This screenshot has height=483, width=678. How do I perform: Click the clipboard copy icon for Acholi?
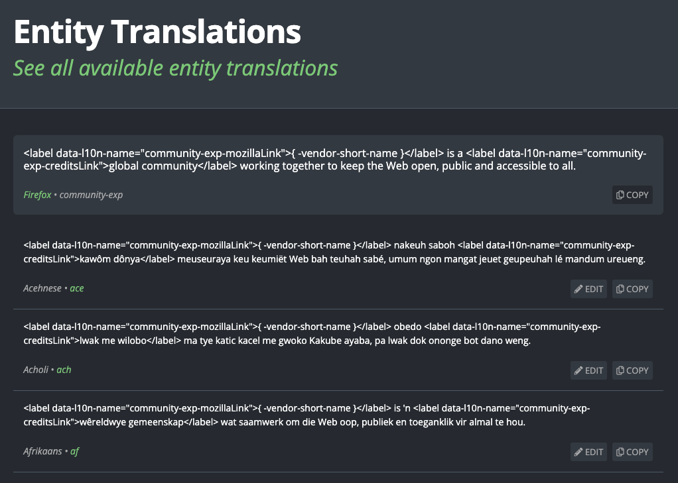(x=620, y=370)
